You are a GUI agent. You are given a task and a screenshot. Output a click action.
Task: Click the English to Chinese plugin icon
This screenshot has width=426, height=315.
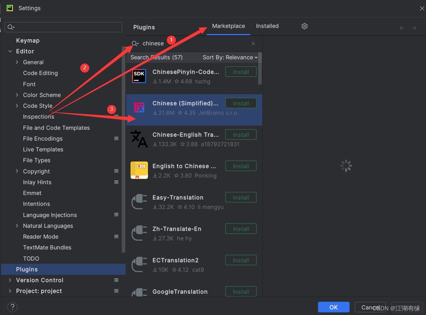click(x=139, y=170)
